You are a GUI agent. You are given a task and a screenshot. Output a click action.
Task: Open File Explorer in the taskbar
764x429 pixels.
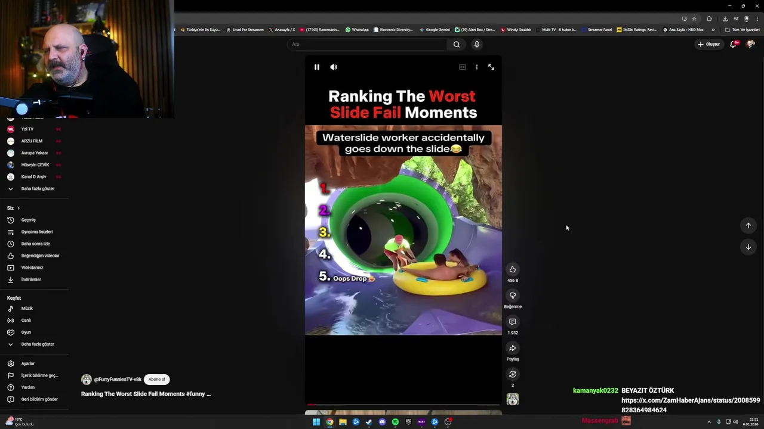[x=343, y=422]
